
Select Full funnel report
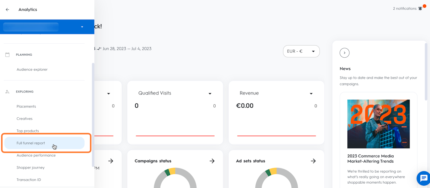[31, 143]
